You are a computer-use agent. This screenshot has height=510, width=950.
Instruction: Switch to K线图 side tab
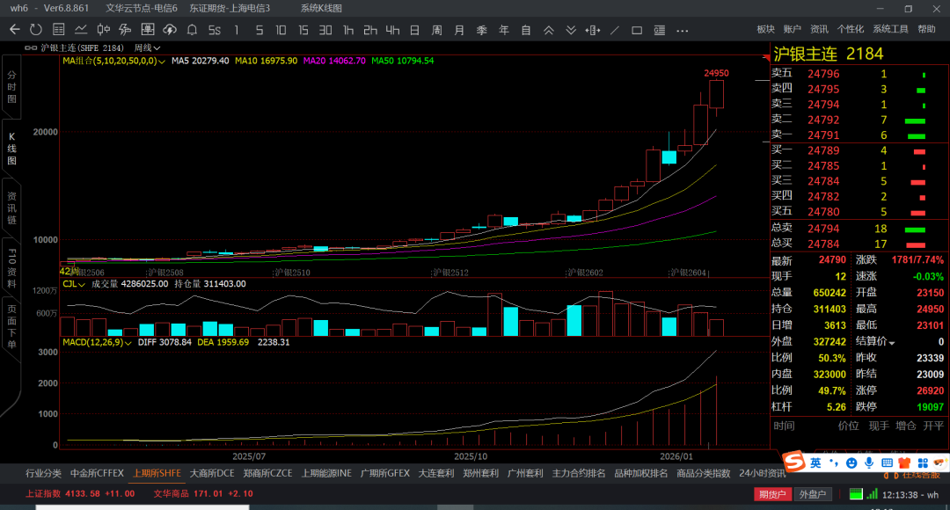(x=11, y=149)
